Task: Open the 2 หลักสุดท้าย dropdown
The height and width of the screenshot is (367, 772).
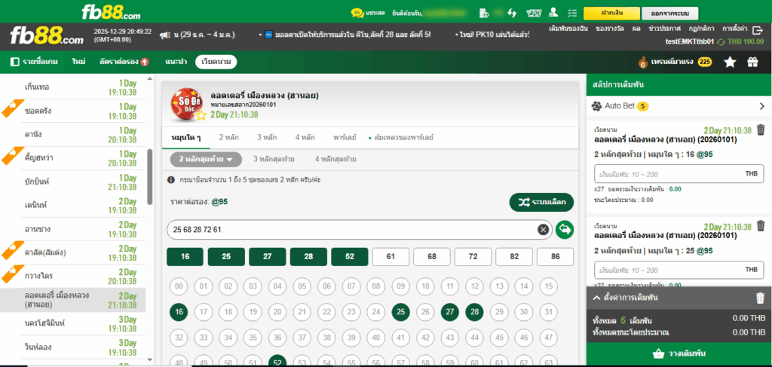Action: [x=206, y=160]
